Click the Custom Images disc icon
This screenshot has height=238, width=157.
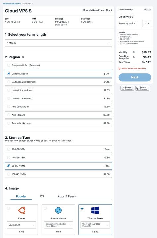pos(58,210)
